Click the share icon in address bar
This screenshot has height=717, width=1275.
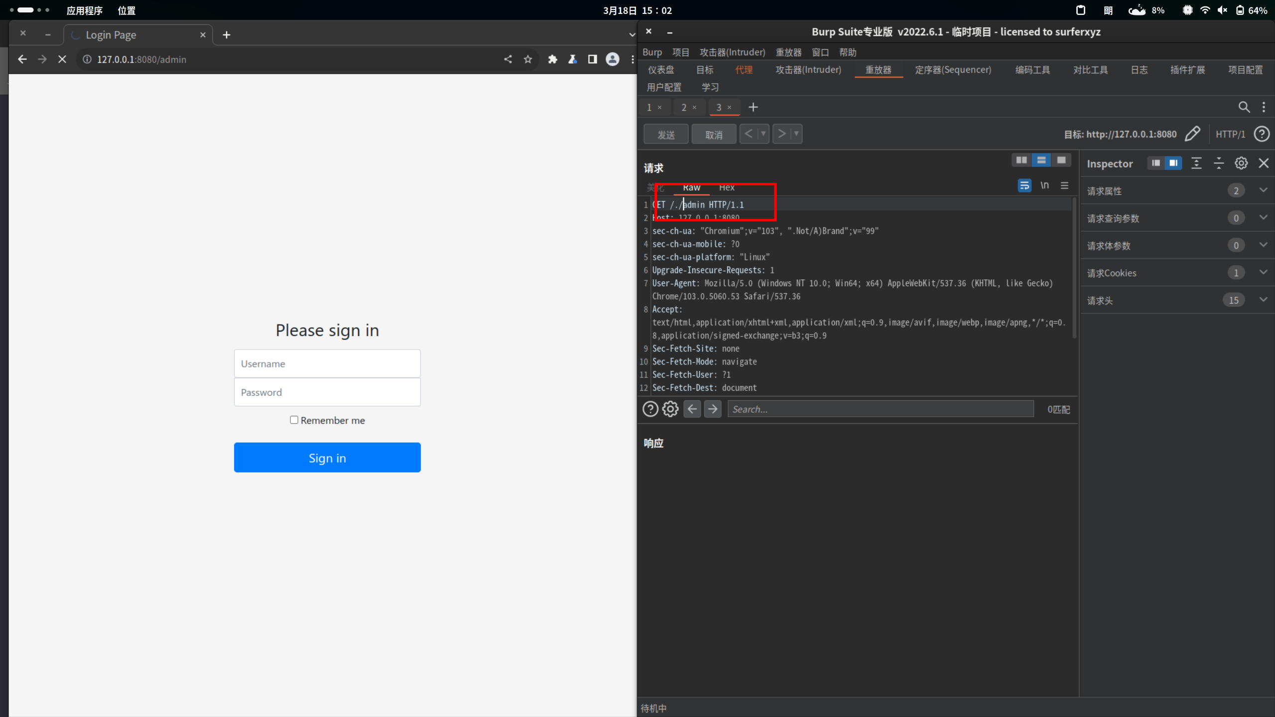(508, 59)
